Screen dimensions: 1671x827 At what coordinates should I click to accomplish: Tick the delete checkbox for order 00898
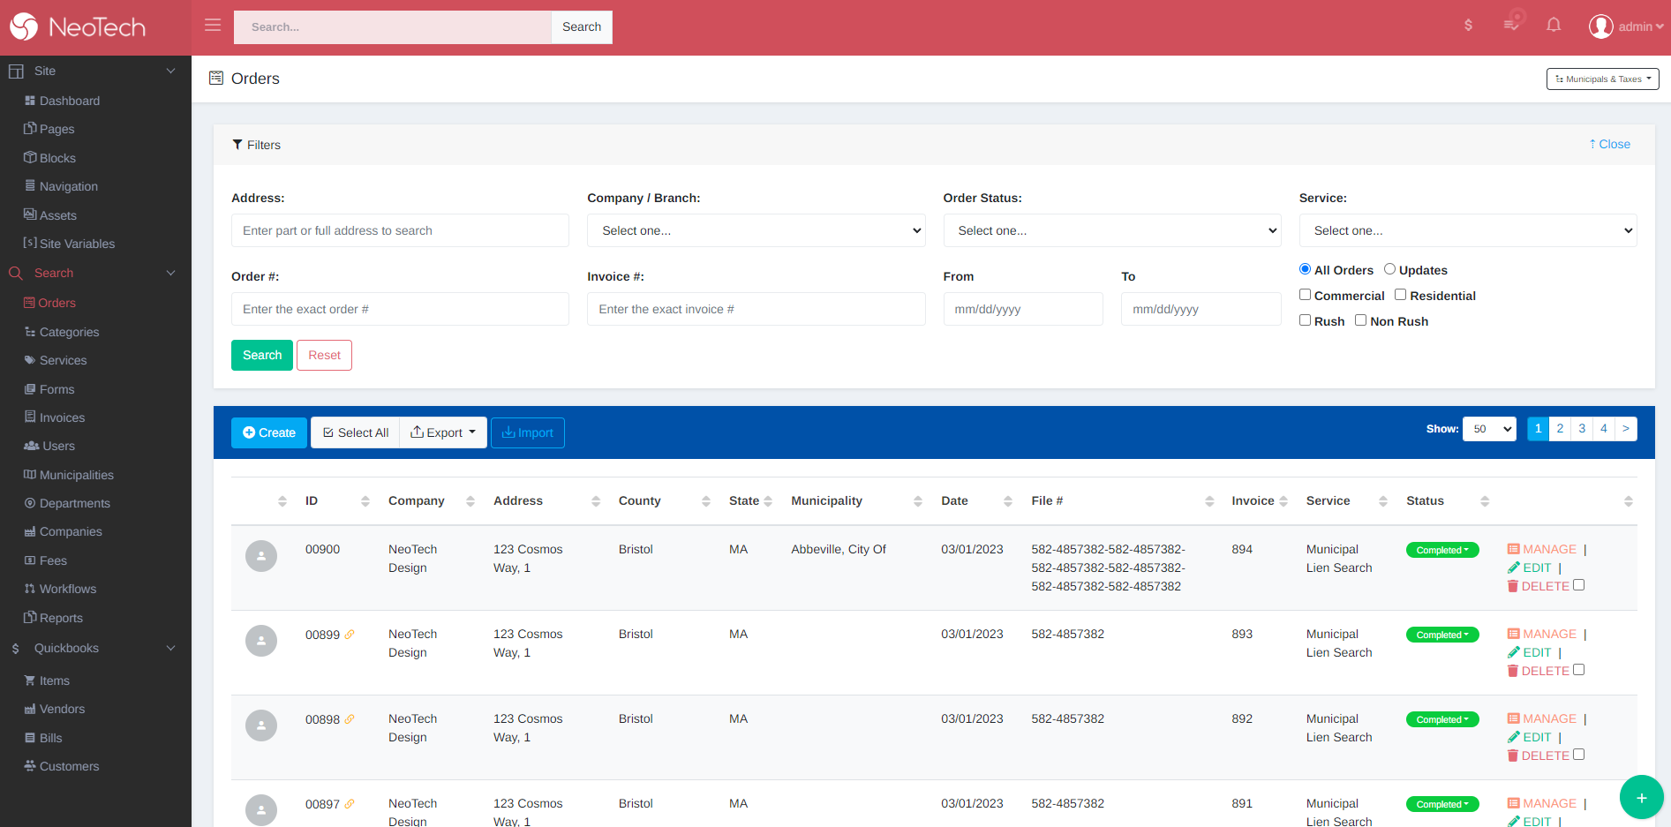pyautogui.click(x=1578, y=755)
